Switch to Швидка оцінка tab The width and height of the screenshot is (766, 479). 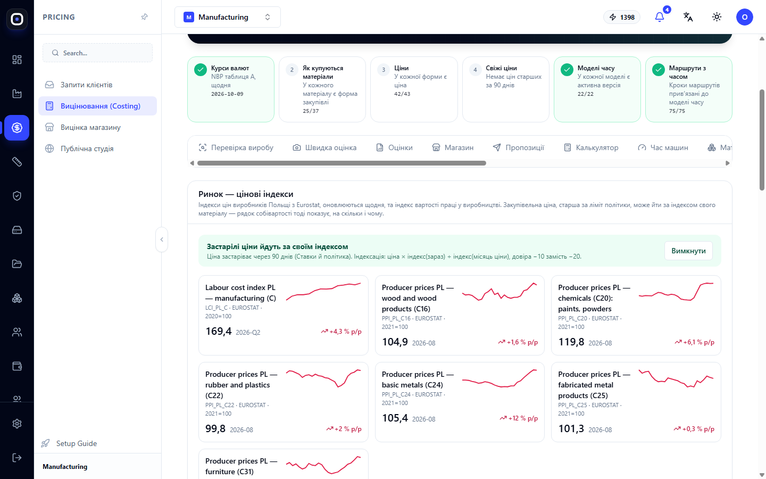tap(324, 147)
